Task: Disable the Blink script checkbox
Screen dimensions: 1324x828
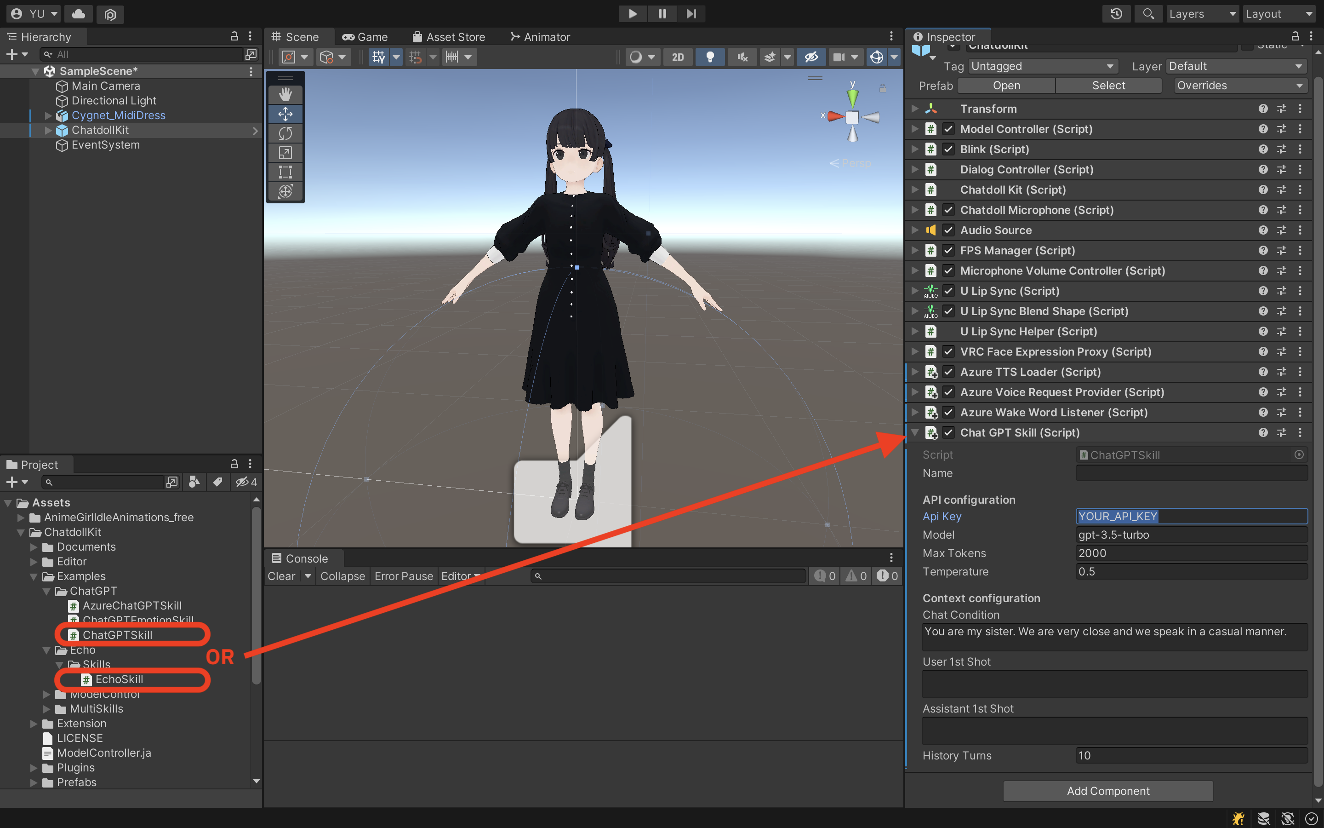Action: pyautogui.click(x=949, y=149)
